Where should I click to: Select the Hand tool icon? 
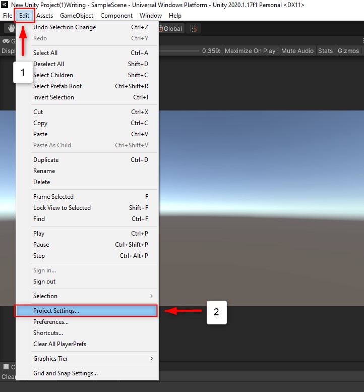(11, 28)
